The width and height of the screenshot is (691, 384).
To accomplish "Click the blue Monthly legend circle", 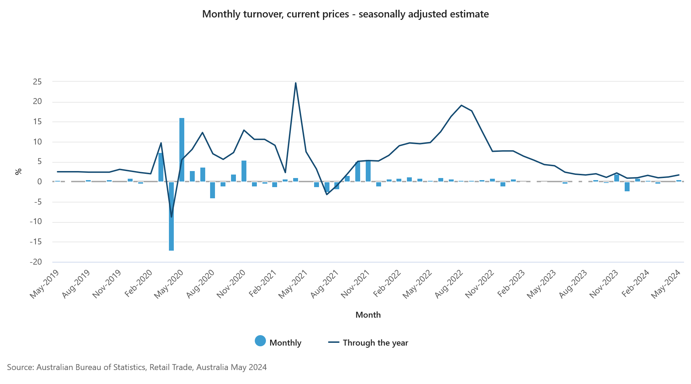I will [260, 341].
